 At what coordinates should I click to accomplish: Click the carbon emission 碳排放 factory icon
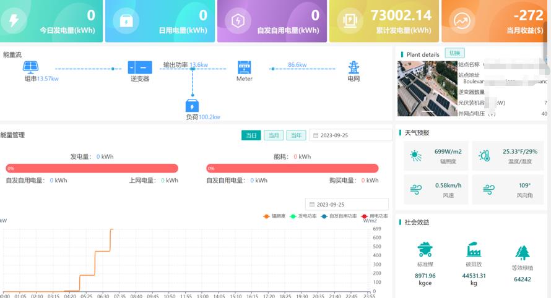click(x=474, y=250)
